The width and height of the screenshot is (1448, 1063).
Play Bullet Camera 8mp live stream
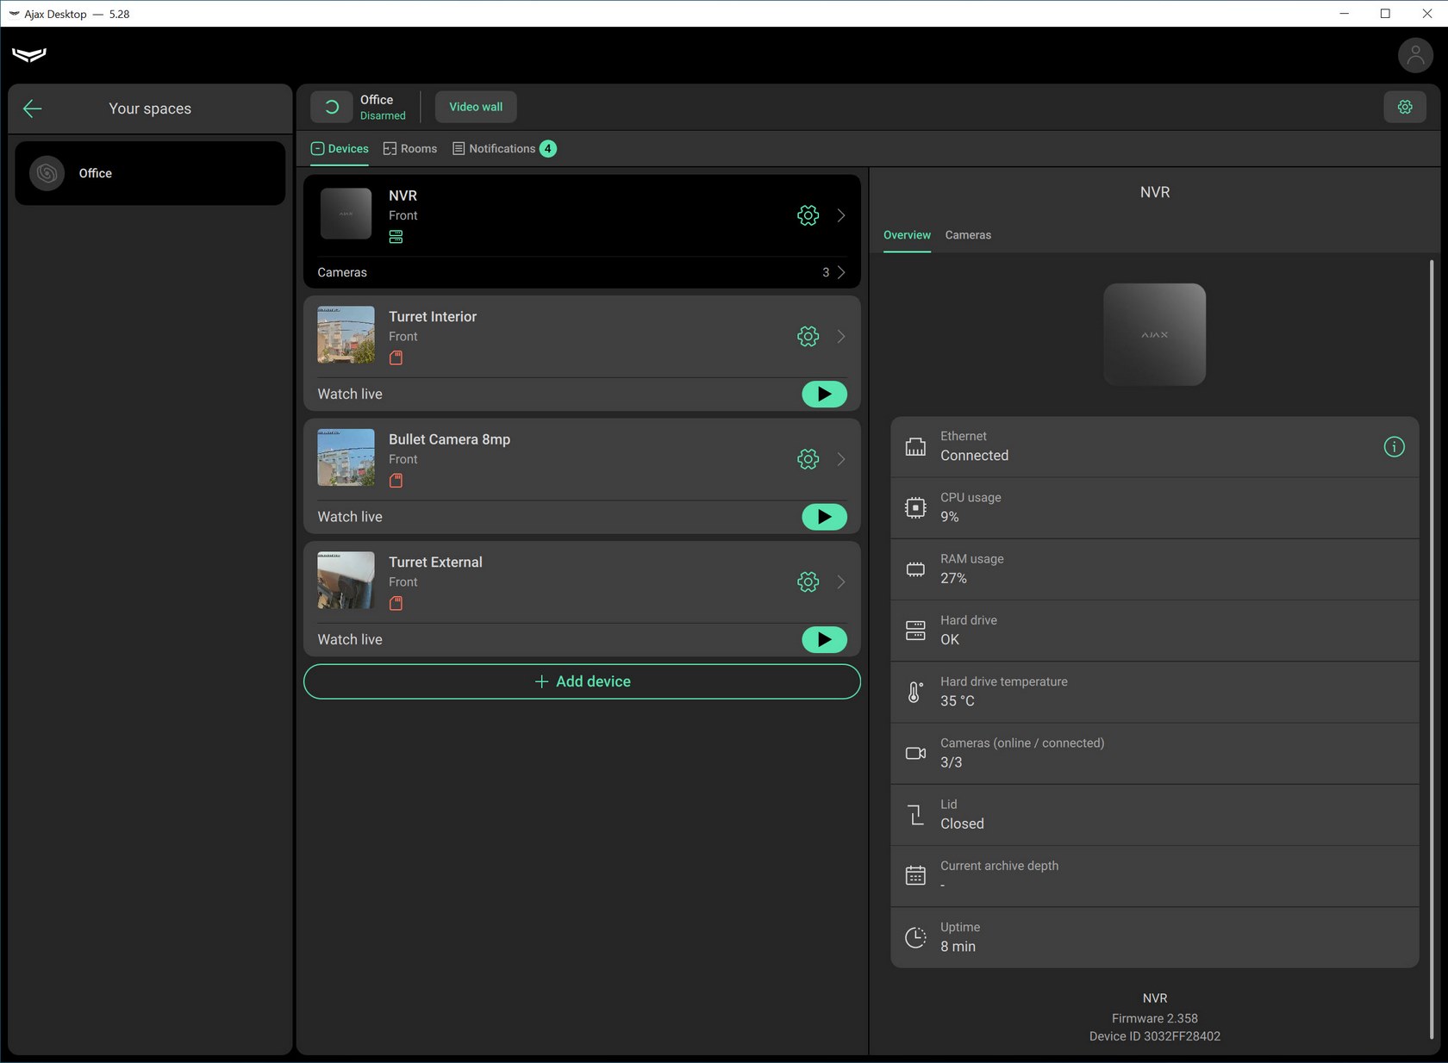point(824,517)
